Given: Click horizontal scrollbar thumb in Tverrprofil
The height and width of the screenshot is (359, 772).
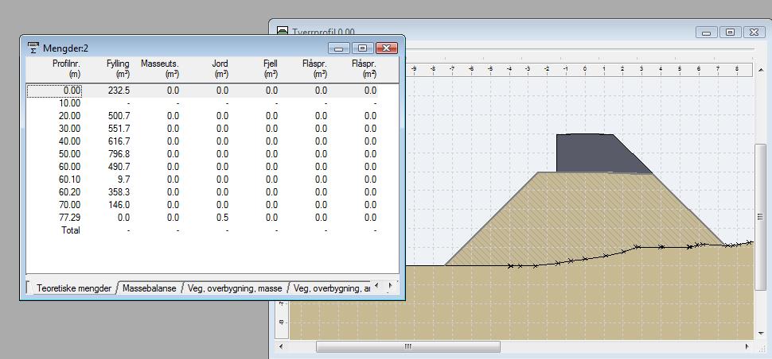Looking at the screenshot, I should pyautogui.click(x=407, y=347).
